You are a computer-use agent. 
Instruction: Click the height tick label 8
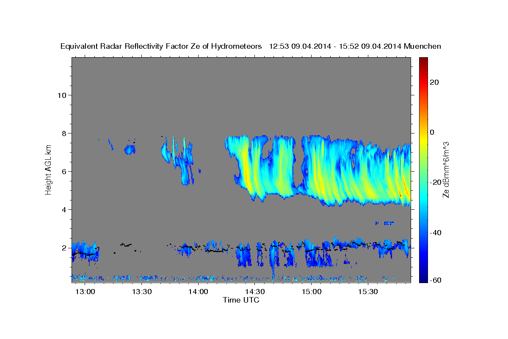click(x=64, y=133)
